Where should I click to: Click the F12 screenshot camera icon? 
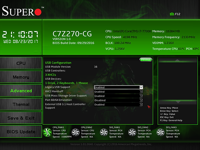172,14
